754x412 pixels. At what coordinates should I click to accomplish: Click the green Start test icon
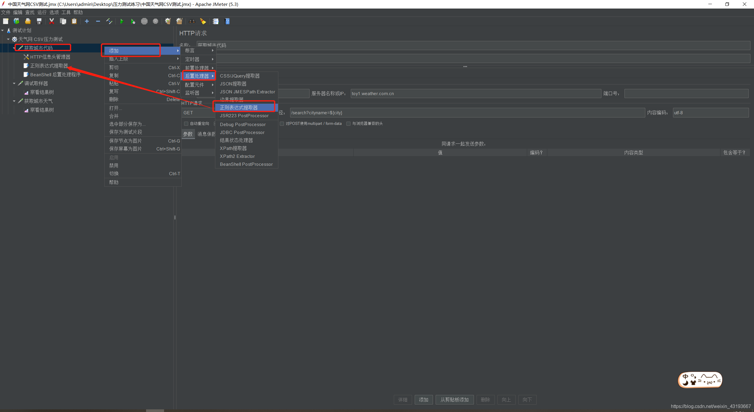pyautogui.click(x=122, y=21)
